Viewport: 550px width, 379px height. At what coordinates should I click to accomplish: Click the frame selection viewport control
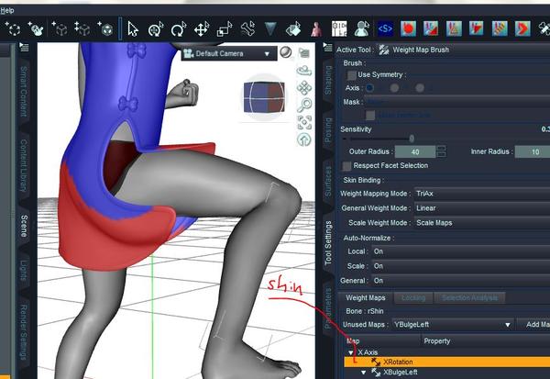click(x=304, y=122)
